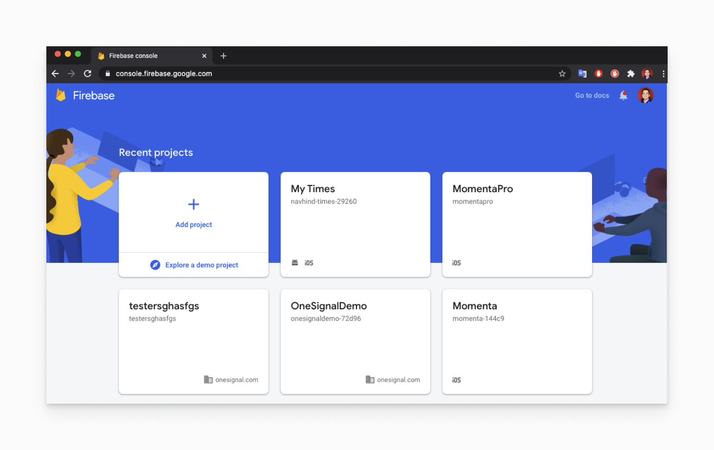Open the notifications bell in Firebase header
Screen dimensions: 714x450
tap(624, 95)
